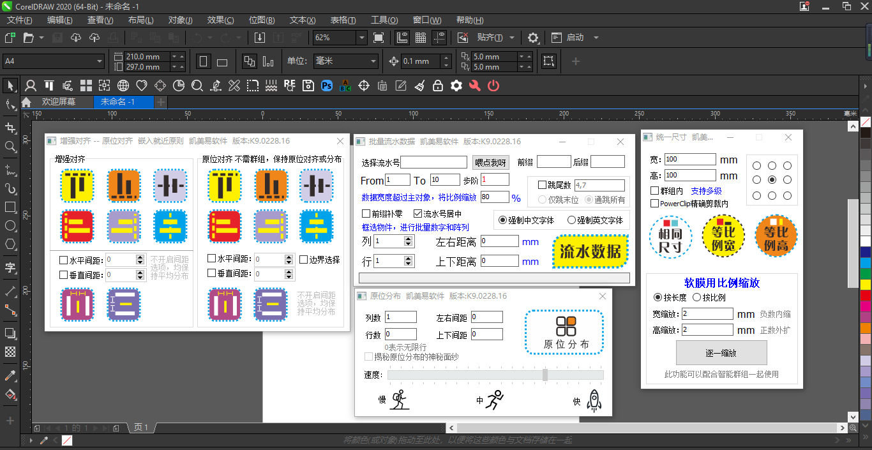
Task: Switch to the 欢迎屏幕 tab
Action: [x=58, y=101]
